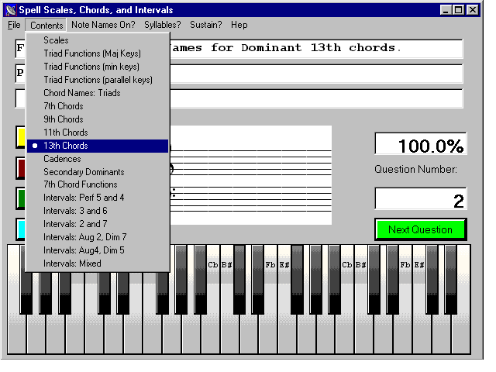
Task: Minimize the Spell Scales window
Action: (446, 10)
